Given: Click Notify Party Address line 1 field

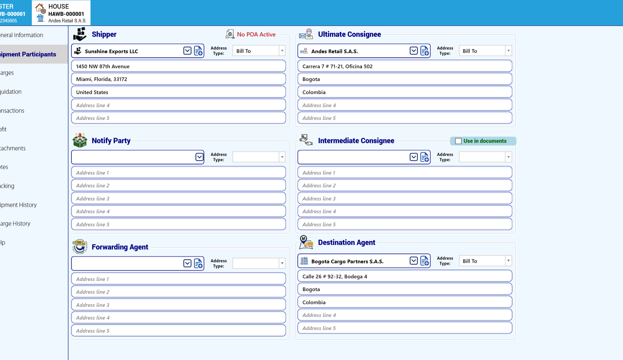Looking at the screenshot, I should click(x=178, y=172).
